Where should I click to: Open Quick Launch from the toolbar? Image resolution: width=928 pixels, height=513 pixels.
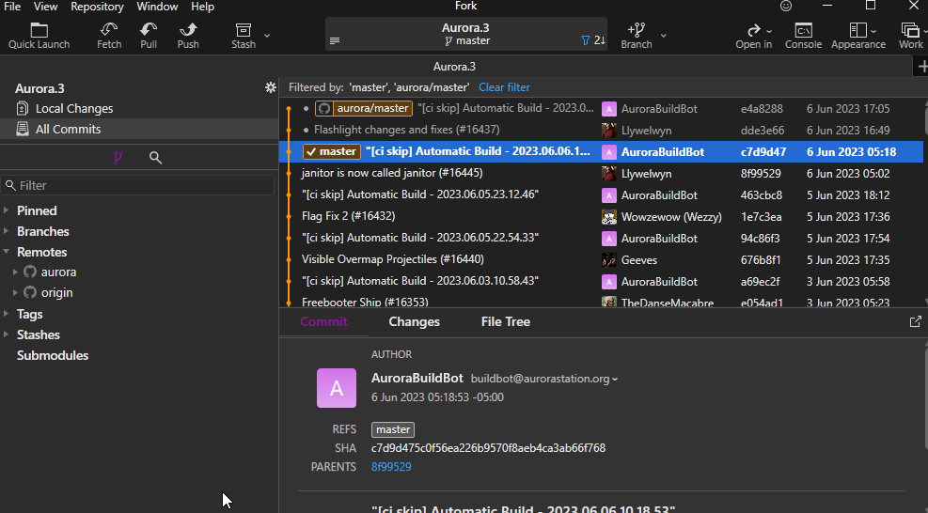point(39,36)
